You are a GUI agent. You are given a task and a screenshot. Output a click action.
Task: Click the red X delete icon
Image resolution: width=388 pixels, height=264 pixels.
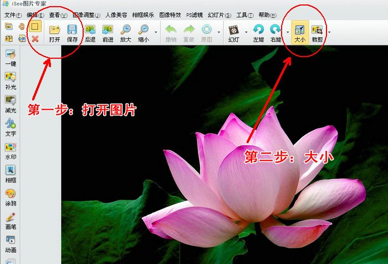[x=35, y=38]
